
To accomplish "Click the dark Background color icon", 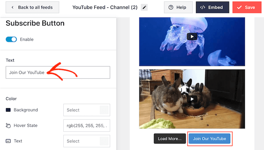I will [8, 110].
